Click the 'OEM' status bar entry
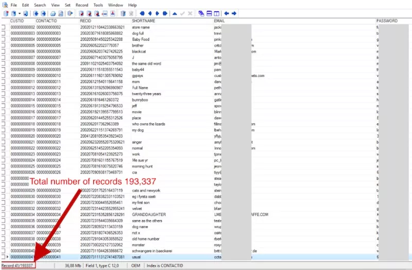 [135, 265]
